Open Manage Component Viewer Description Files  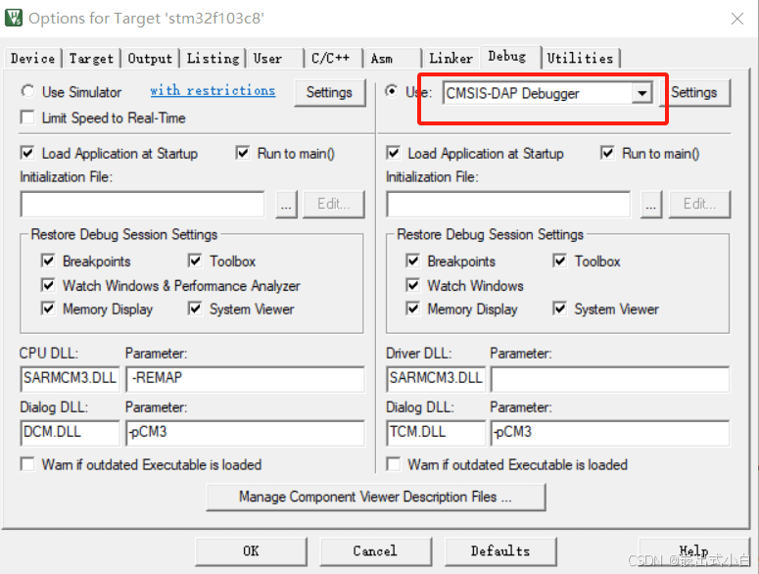click(376, 497)
